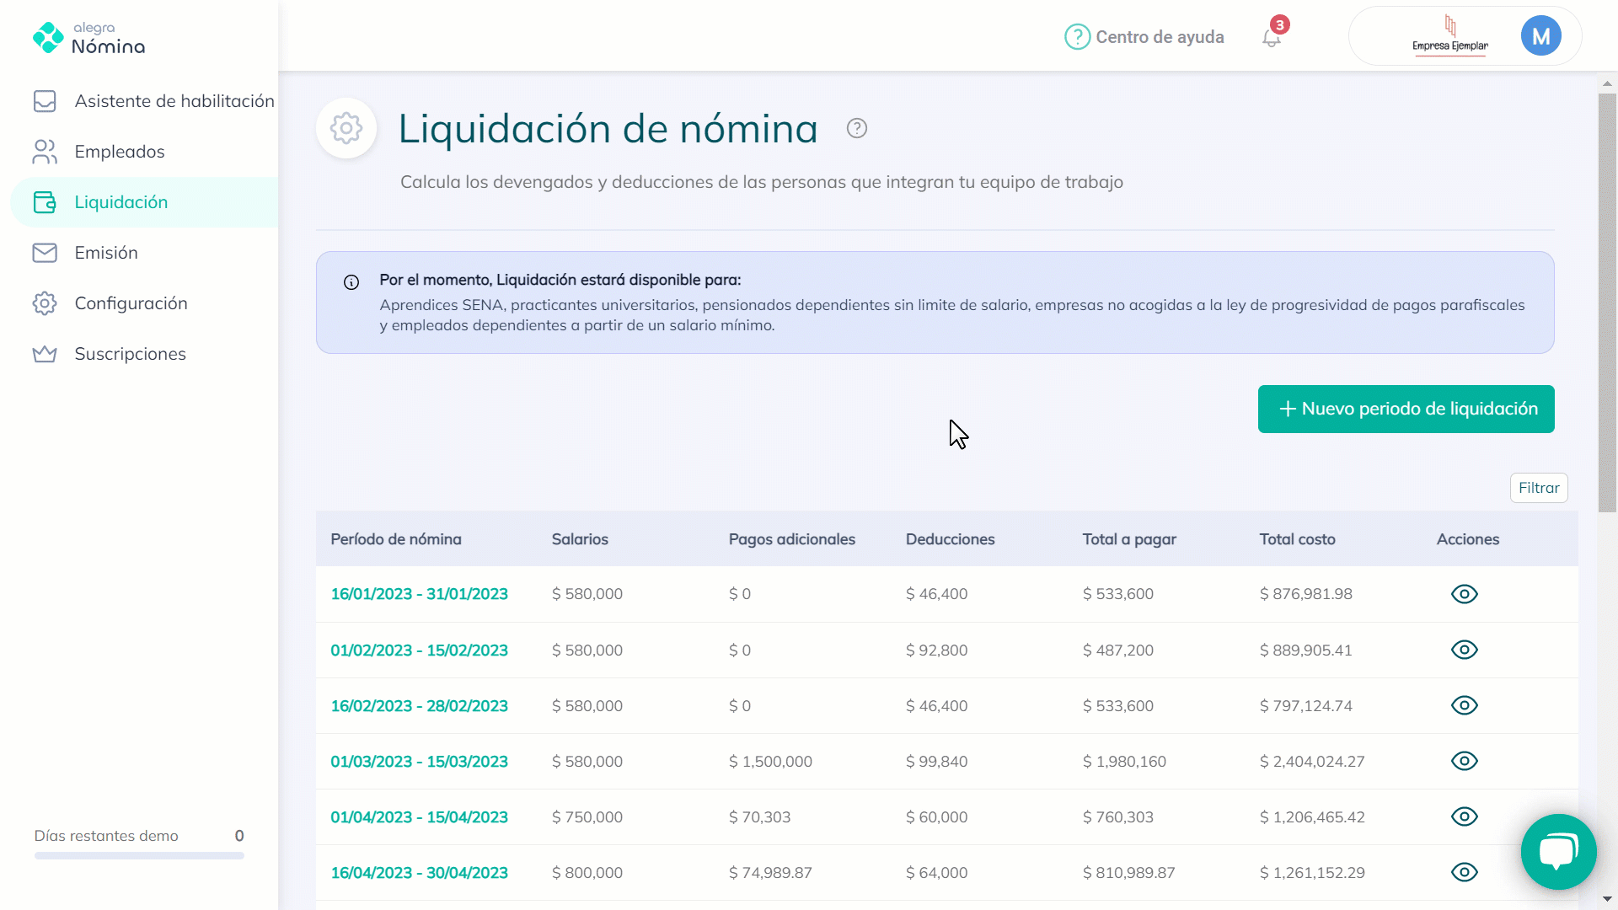Open period 01/04/2023 - 15/04/2023 link

coord(419,816)
